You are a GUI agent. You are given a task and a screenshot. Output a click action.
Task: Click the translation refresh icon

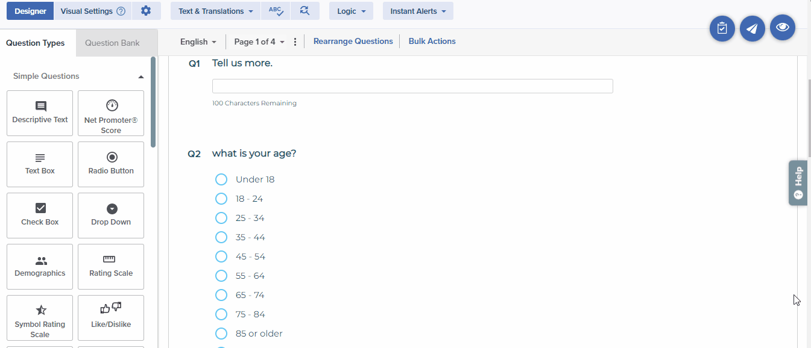pyautogui.click(x=305, y=11)
